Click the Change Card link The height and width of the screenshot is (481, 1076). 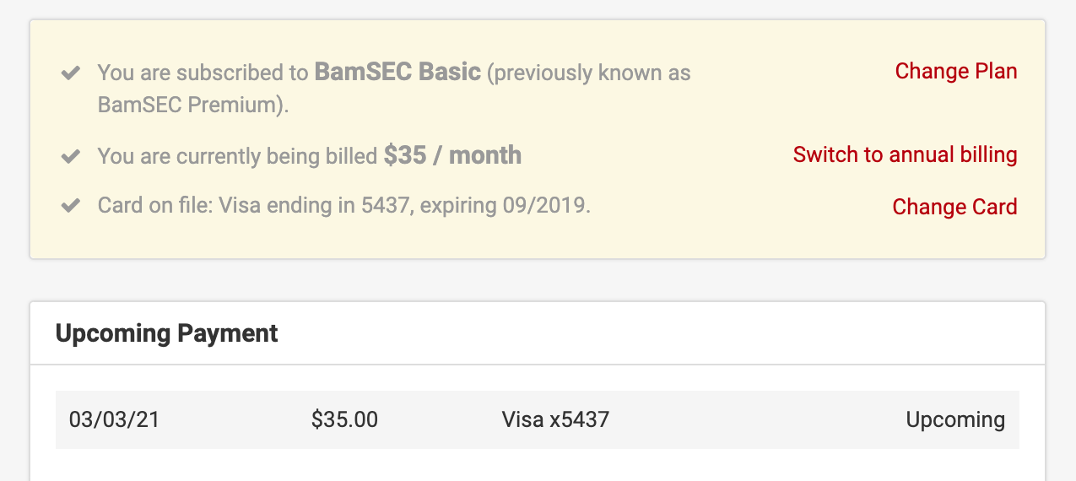[954, 207]
